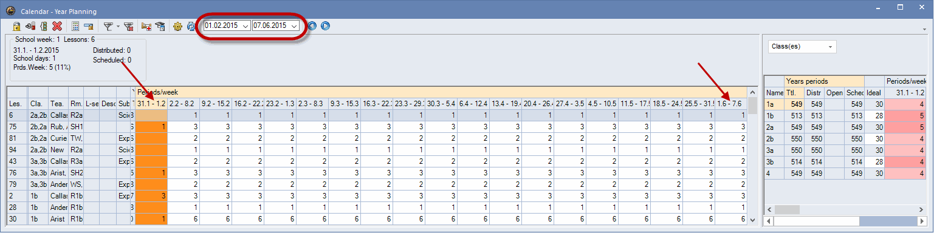934x233 pixels.
Task: Open the start date 01.02.2015 dropdown
Action: (x=246, y=26)
